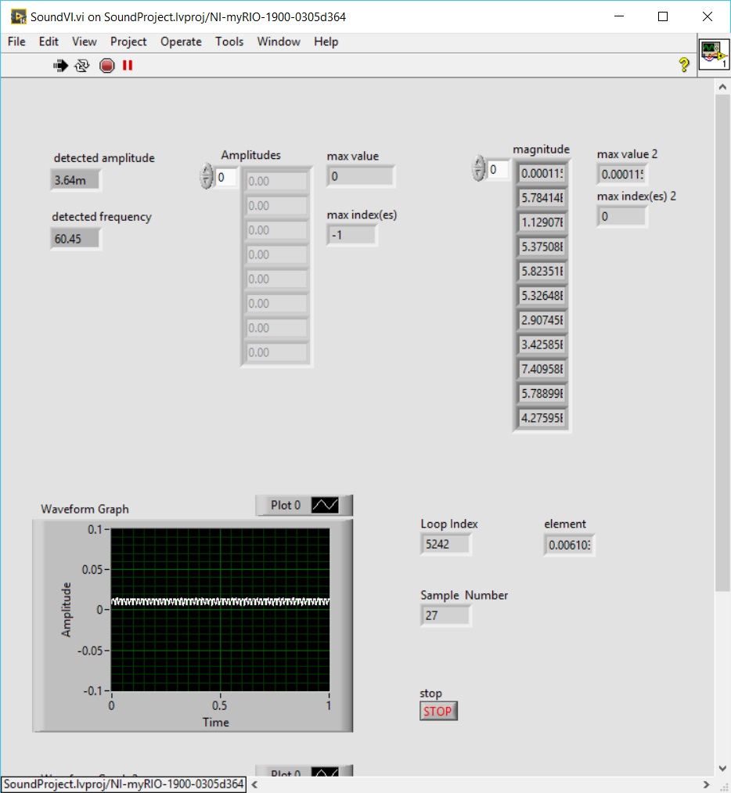Click the max index(es) indicator showing -1
The height and width of the screenshot is (793, 731).
pyautogui.click(x=352, y=235)
